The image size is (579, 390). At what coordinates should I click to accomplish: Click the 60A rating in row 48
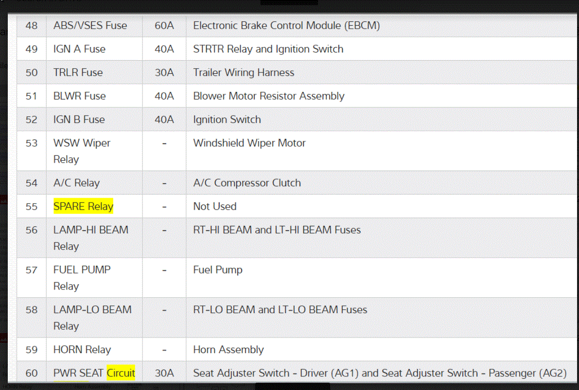(x=164, y=25)
